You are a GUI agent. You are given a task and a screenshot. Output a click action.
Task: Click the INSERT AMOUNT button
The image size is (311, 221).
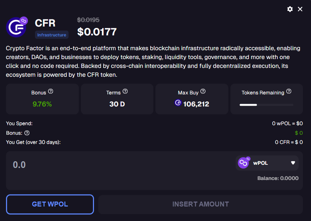point(200,204)
